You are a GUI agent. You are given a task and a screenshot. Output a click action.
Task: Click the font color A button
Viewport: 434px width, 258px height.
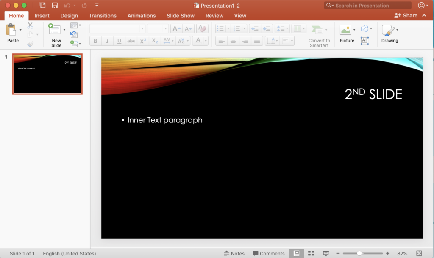point(198,41)
